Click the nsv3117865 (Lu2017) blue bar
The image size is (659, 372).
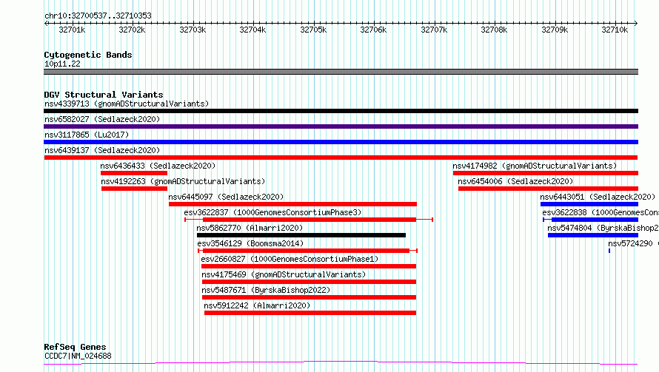pos(341,142)
